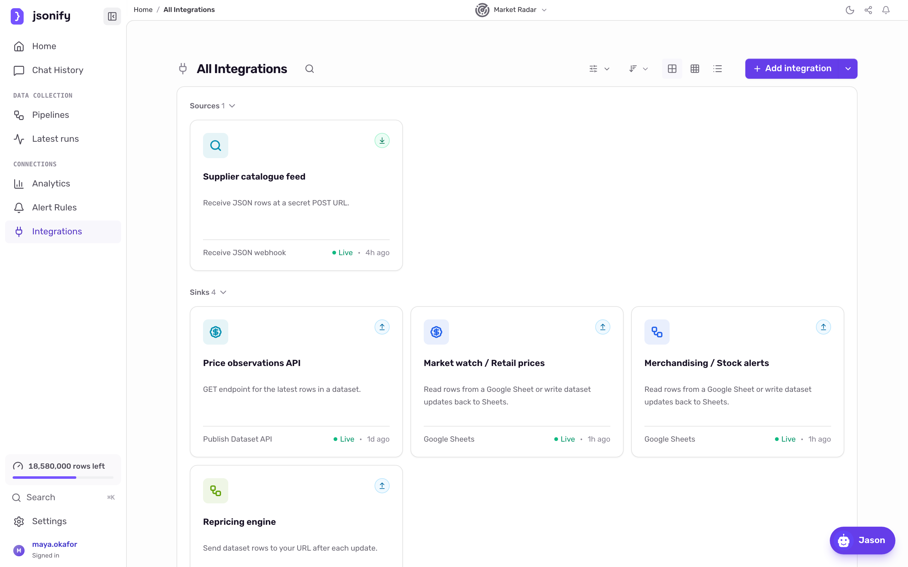Click Live status on Supplier catalogue feed
This screenshot has width=908, height=567.
coord(342,253)
